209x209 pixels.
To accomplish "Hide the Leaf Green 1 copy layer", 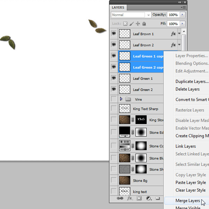I will pos(114,56).
